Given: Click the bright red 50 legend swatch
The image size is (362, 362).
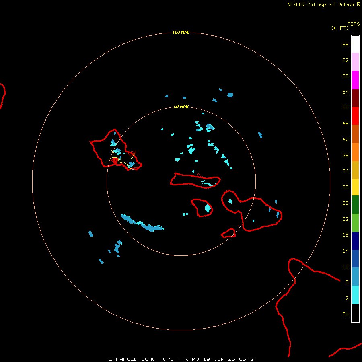Looking at the screenshot, I should click(x=355, y=116).
